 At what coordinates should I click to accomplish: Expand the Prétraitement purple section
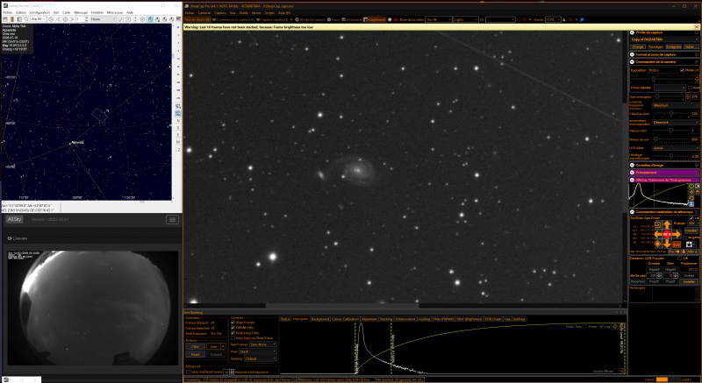click(x=632, y=172)
